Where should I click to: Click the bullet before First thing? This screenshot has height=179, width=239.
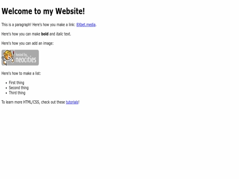(x=6, y=83)
